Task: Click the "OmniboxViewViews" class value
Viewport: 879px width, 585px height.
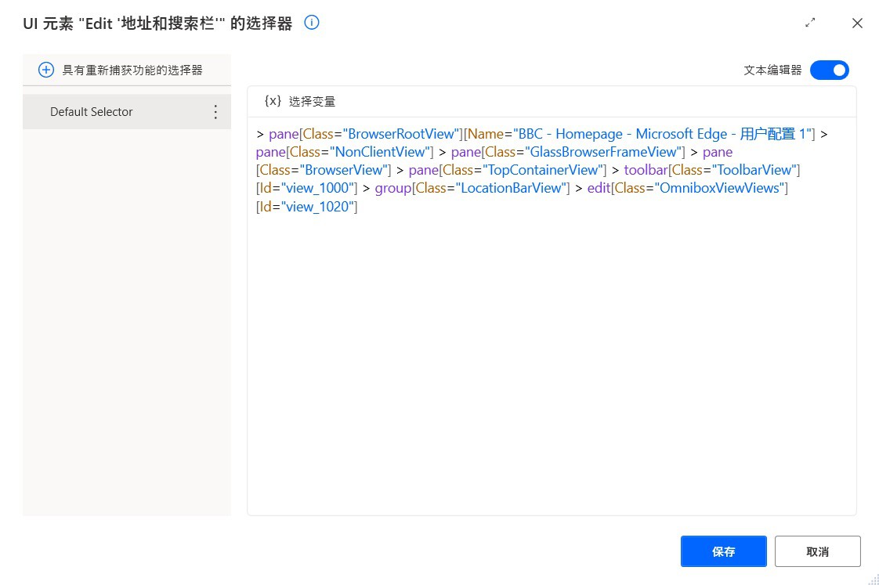Action: [x=720, y=188]
